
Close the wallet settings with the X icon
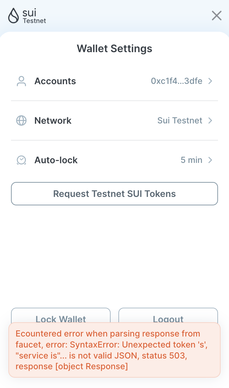pyautogui.click(x=216, y=16)
